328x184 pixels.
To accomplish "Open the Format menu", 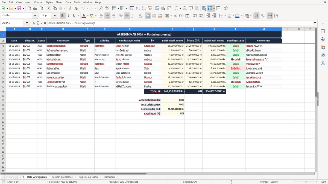I will tap(38, 2).
